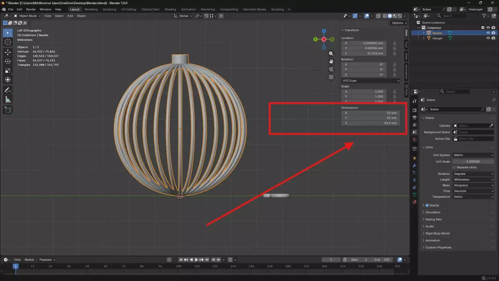Viewport: 499px width, 281px height.
Task: Open the Object Data properties triangle icon
Action: point(414,194)
